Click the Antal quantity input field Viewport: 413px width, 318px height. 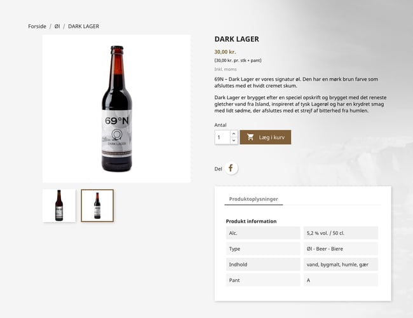(222, 137)
